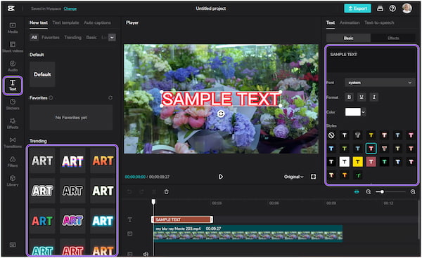Click the rotate handle below SAMPLE TEXT
This screenshot has height=258, width=422.
(221, 114)
